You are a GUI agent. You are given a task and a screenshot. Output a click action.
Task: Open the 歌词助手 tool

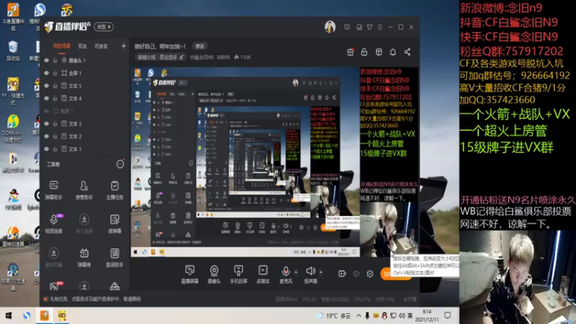tap(114, 258)
